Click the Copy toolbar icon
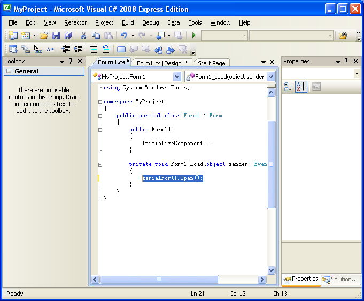Screen dimensions: 364x301 [x=96, y=35]
